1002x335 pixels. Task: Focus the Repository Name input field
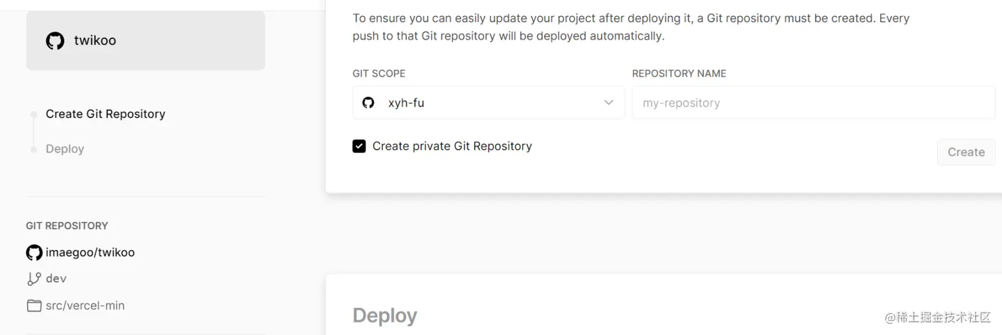[x=814, y=103]
